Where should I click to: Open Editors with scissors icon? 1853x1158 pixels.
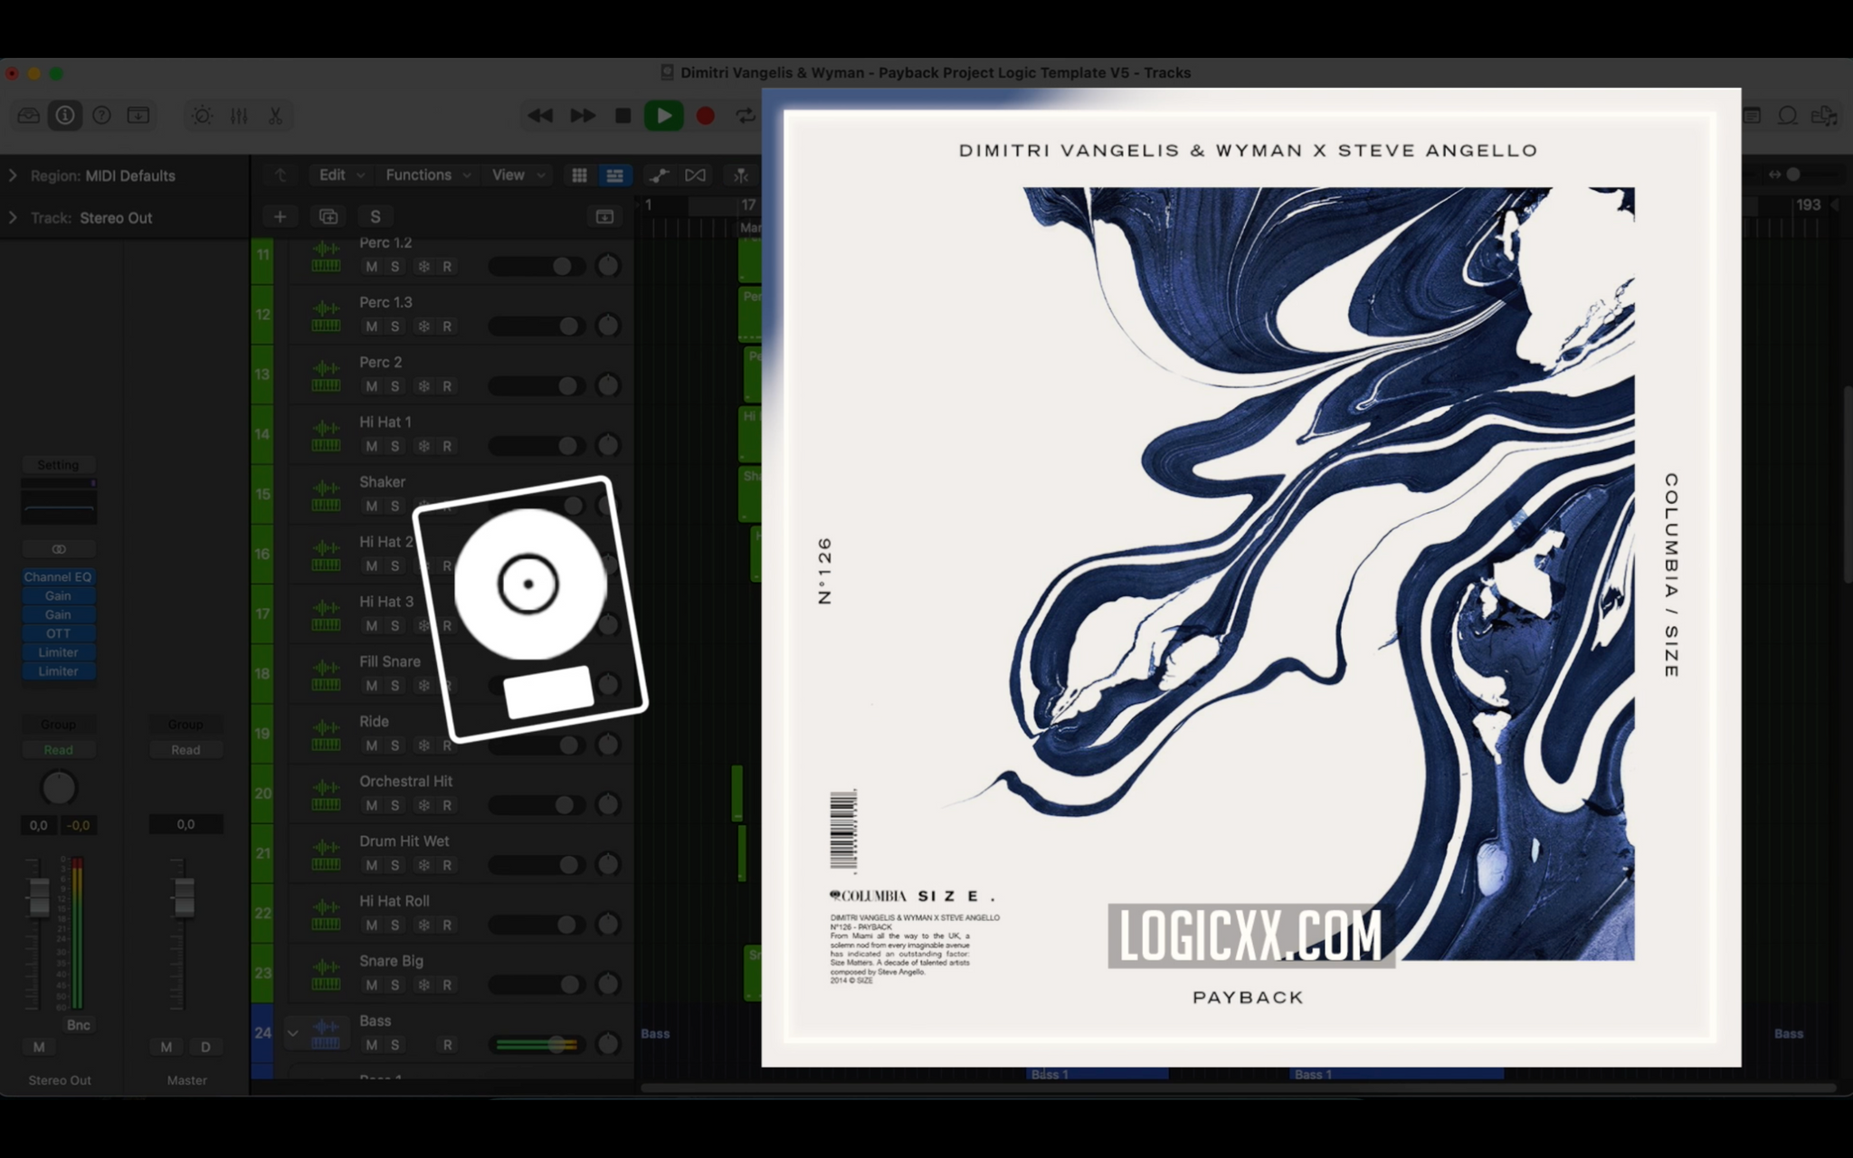pos(275,116)
